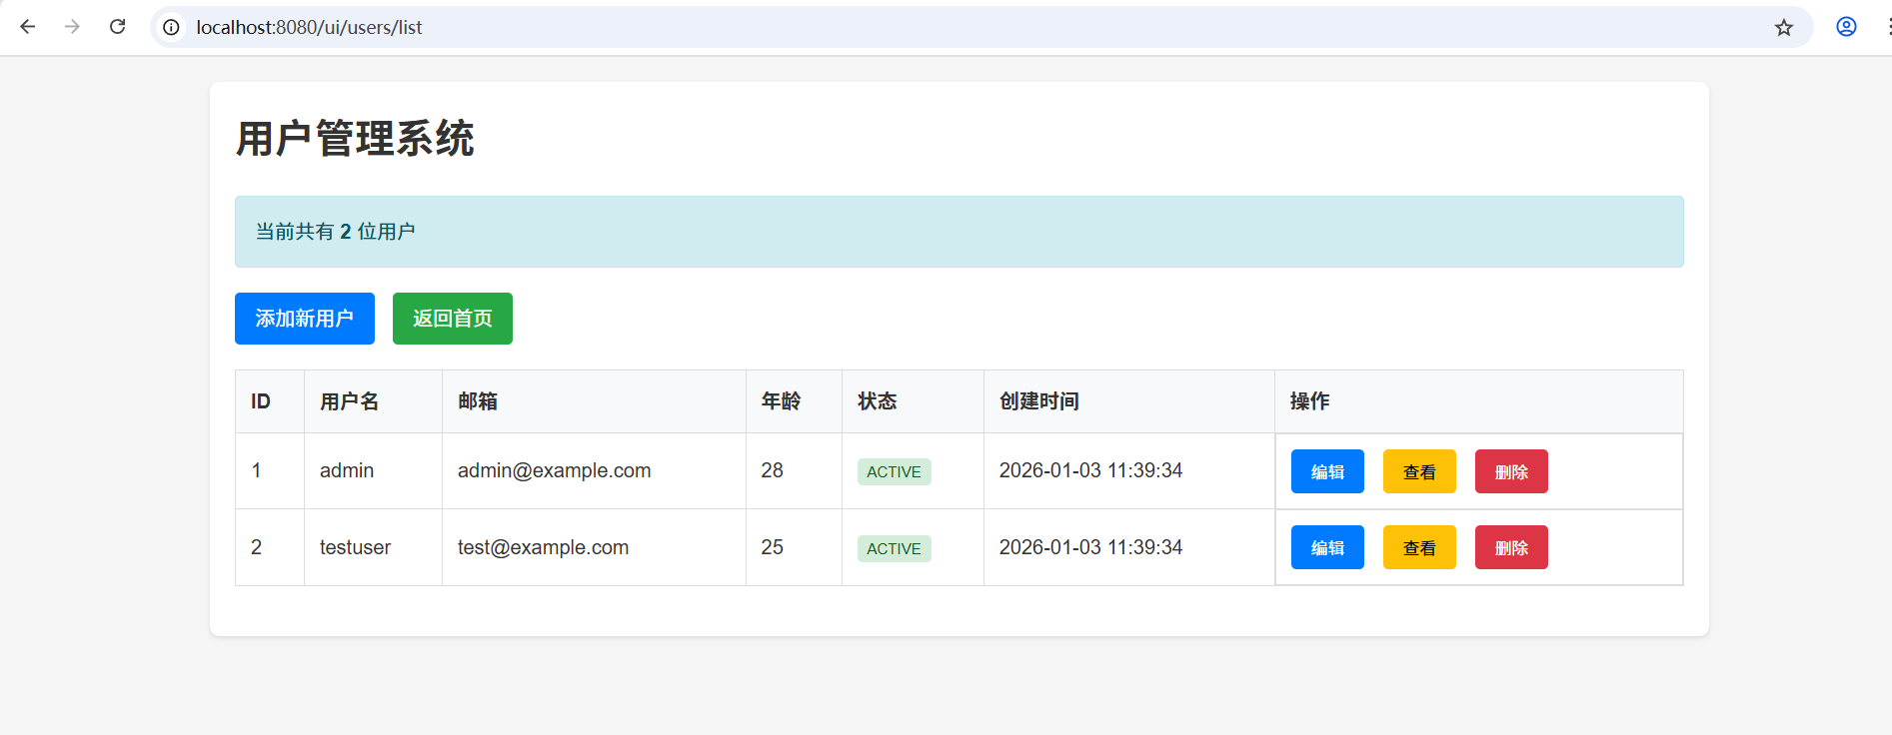
Task: Delete the admin user with 删除
Action: click(x=1511, y=471)
